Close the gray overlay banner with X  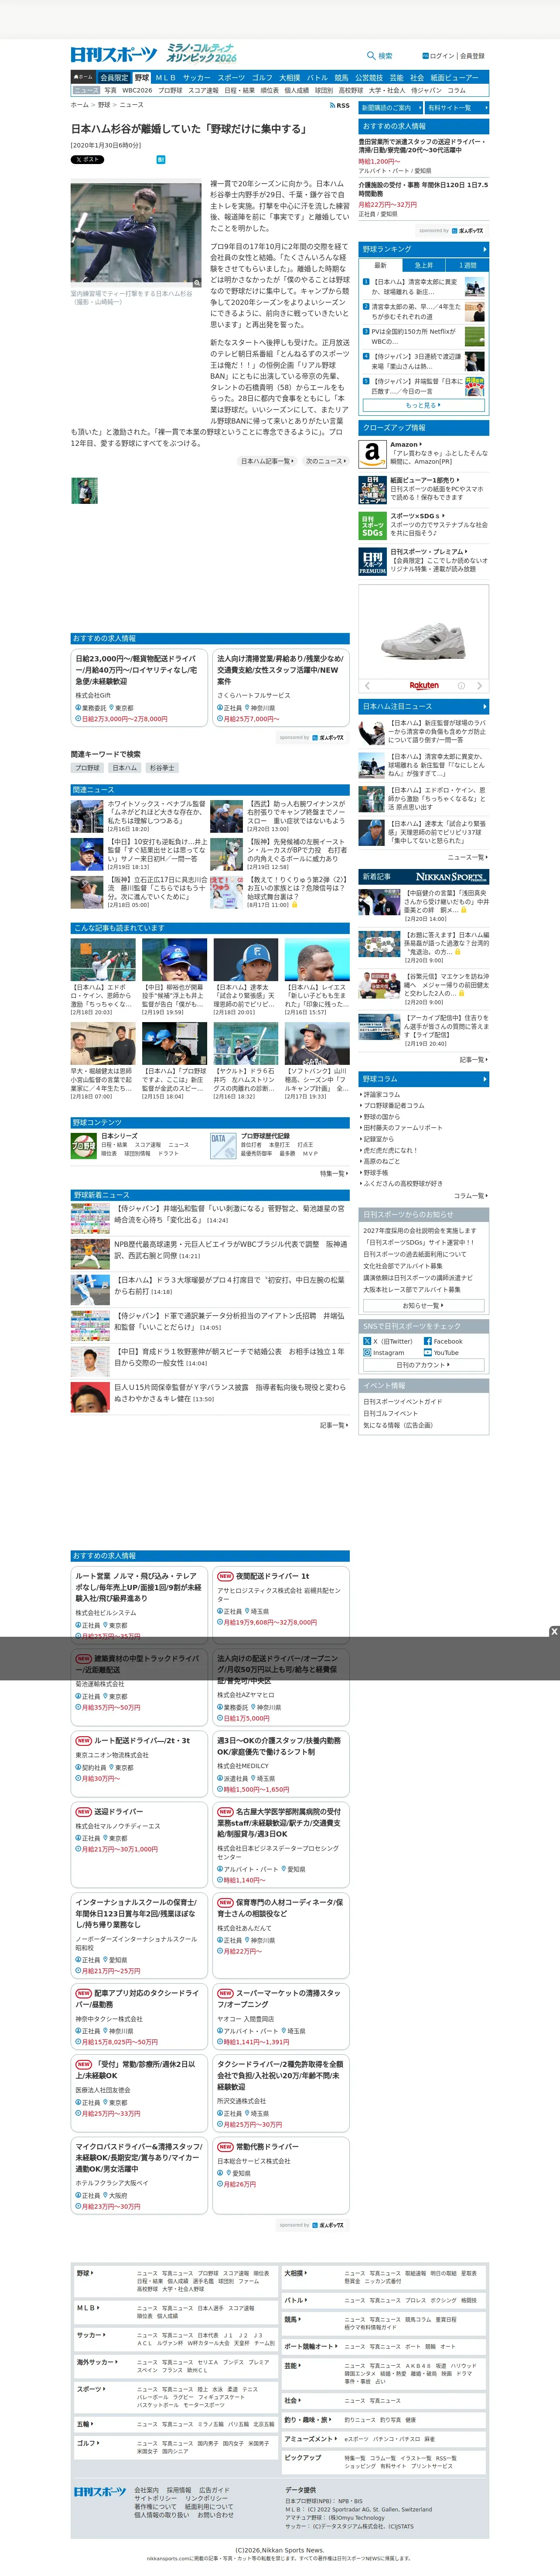coord(554,1631)
